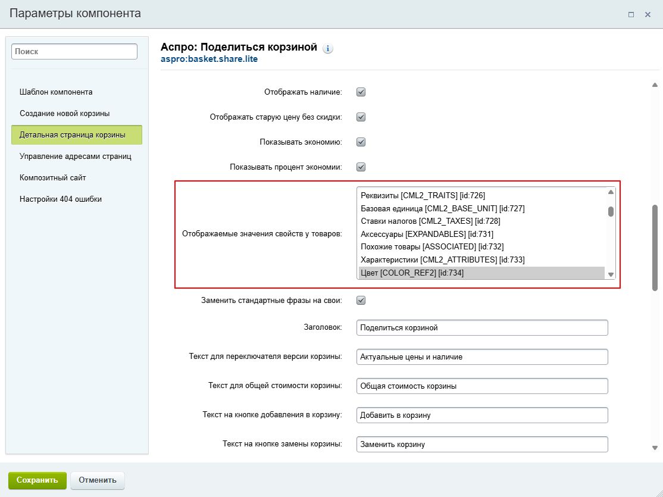Focus the 'Поиск' search field
The width and height of the screenshot is (663, 497).
(74, 52)
